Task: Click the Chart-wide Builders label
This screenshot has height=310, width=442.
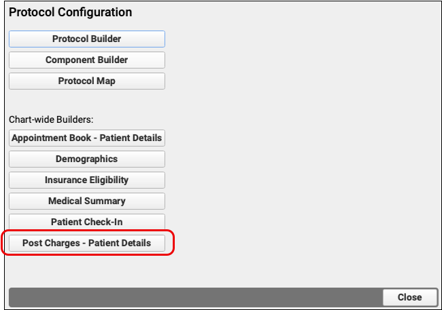Action: 51,119
